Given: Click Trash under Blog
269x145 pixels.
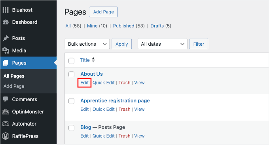Looking at the screenshot, I should [124, 136].
